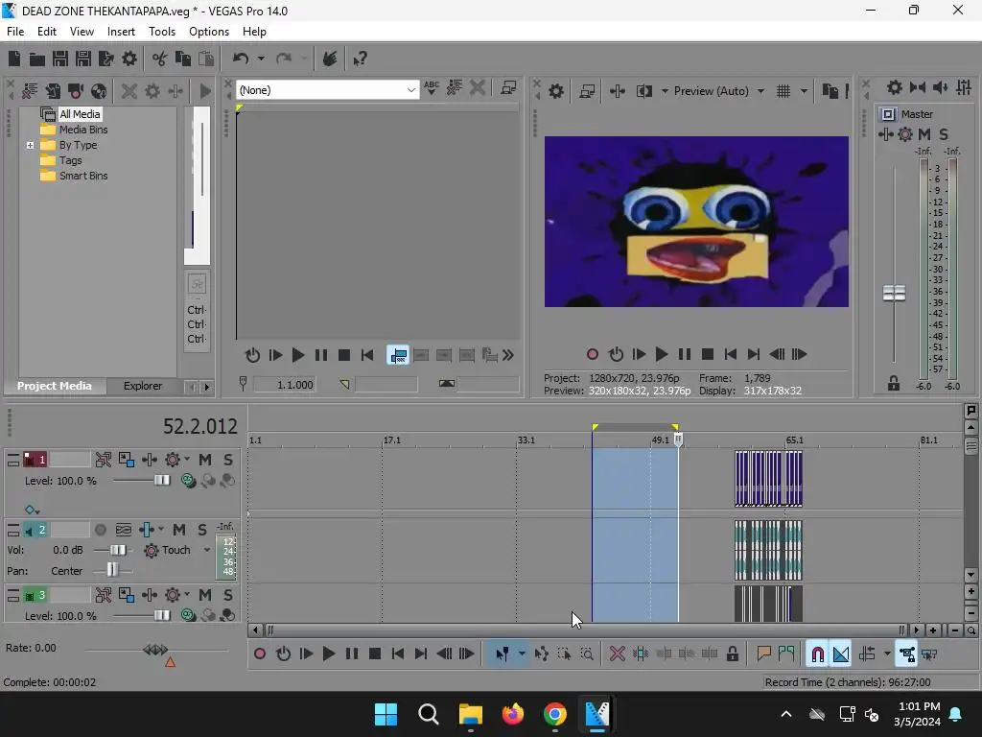Click the Overlays grid icon in the preview
Viewport: 982px width, 737px height.
point(783,91)
